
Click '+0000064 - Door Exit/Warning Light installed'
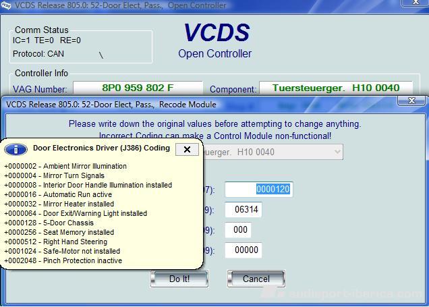76,213
